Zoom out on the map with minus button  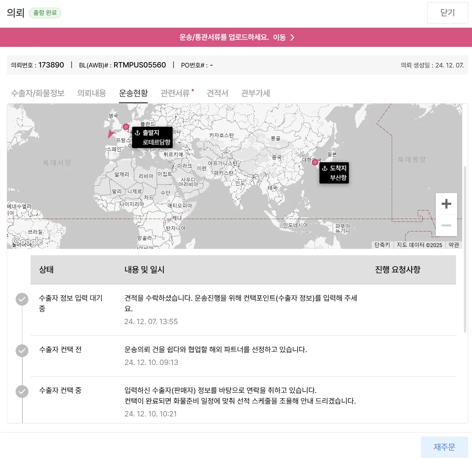tap(446, 225)
